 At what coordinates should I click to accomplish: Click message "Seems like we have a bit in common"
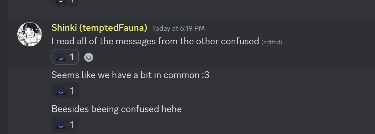click(x=130, y=75)
